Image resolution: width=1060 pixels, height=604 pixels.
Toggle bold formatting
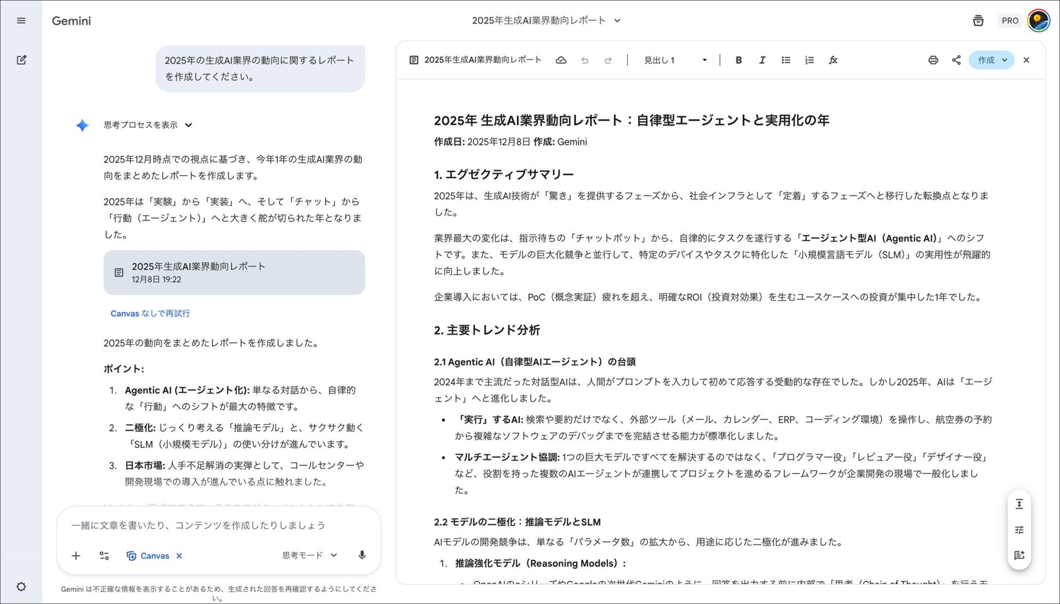739,60
